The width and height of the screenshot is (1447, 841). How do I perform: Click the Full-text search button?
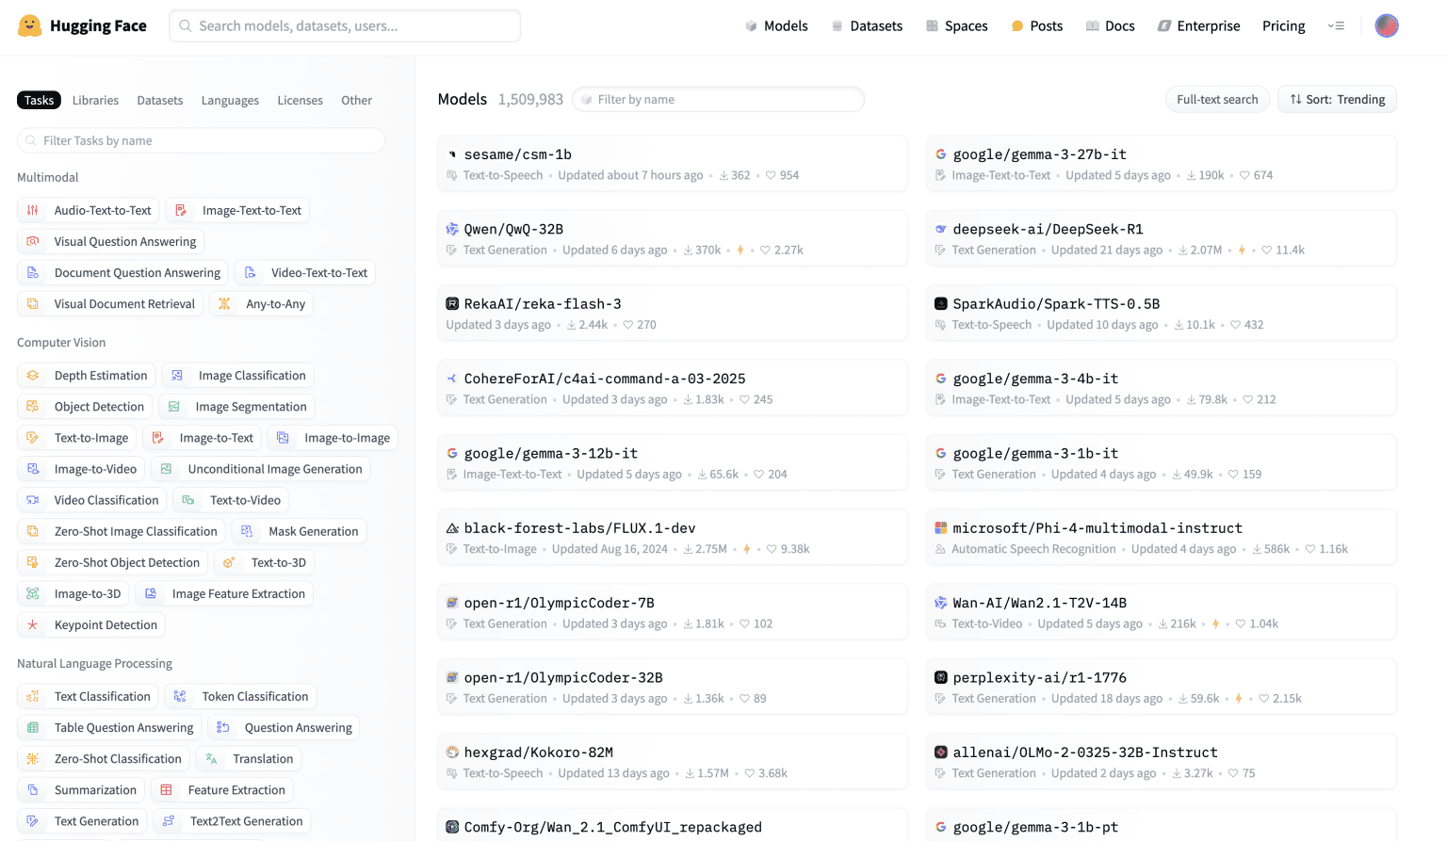tap(1216, 99)
